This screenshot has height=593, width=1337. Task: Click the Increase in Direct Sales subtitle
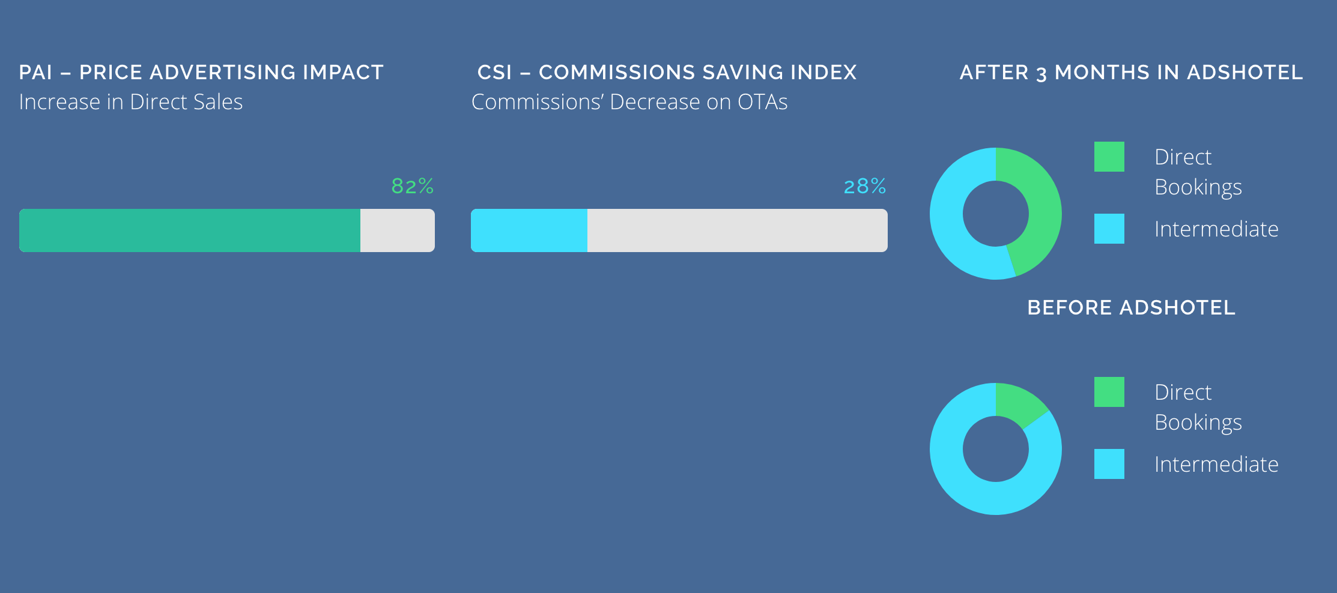point(131,102)
